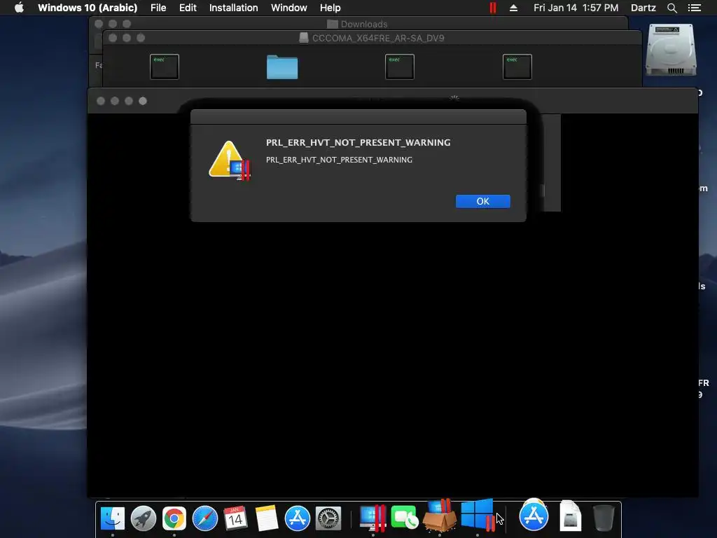Launch Safari from the Dock

coord(205,518)
